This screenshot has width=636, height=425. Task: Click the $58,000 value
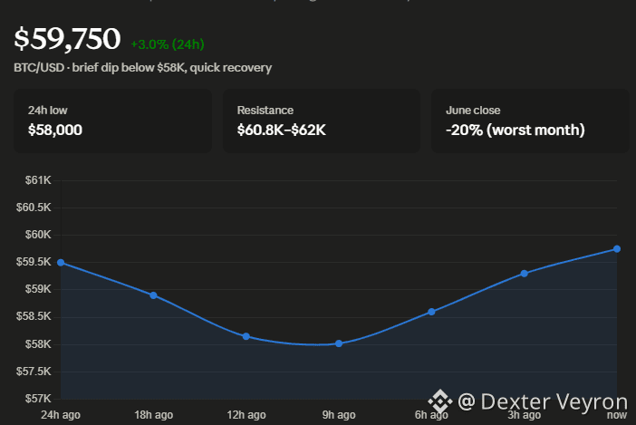click(55, 130)
